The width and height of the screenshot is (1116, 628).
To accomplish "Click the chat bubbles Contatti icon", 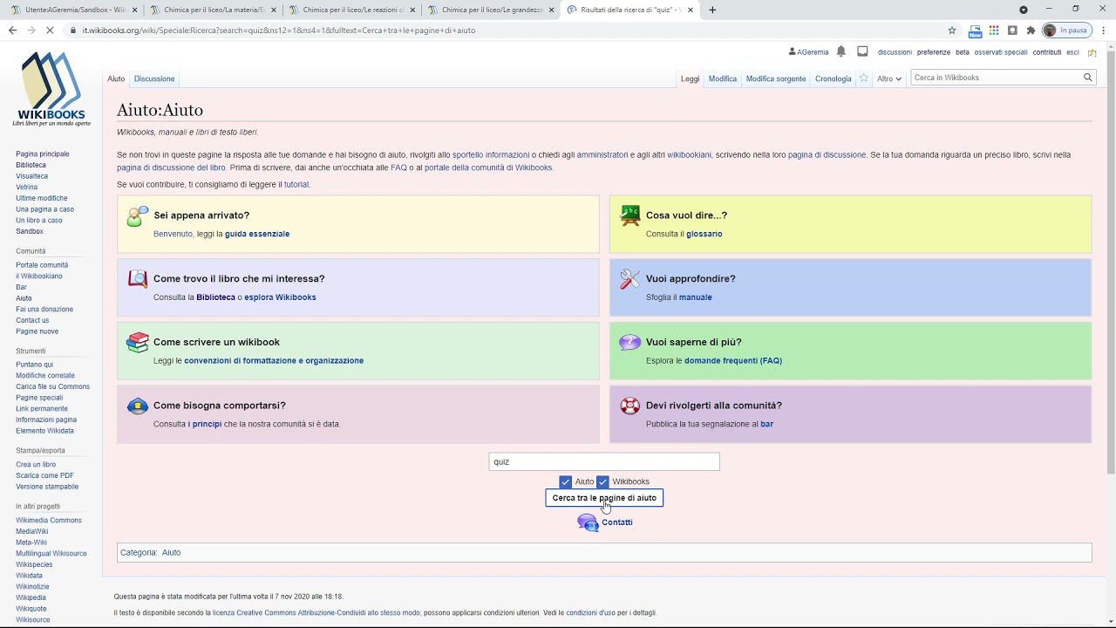I will [588, 522].
